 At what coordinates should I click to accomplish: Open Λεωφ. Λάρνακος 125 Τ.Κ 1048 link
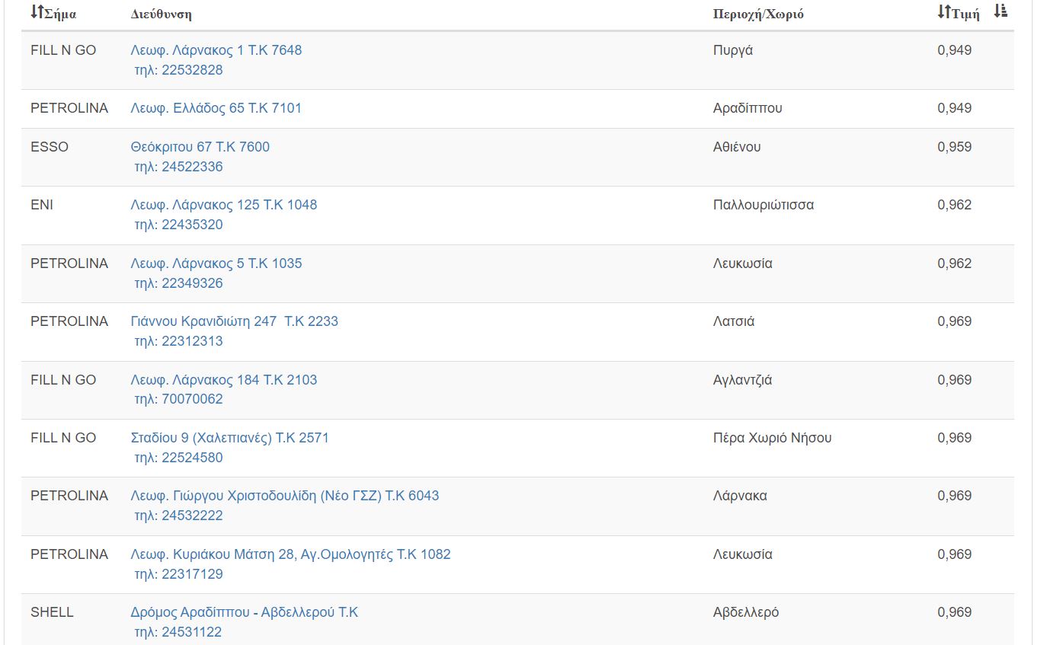pos(224,205)
